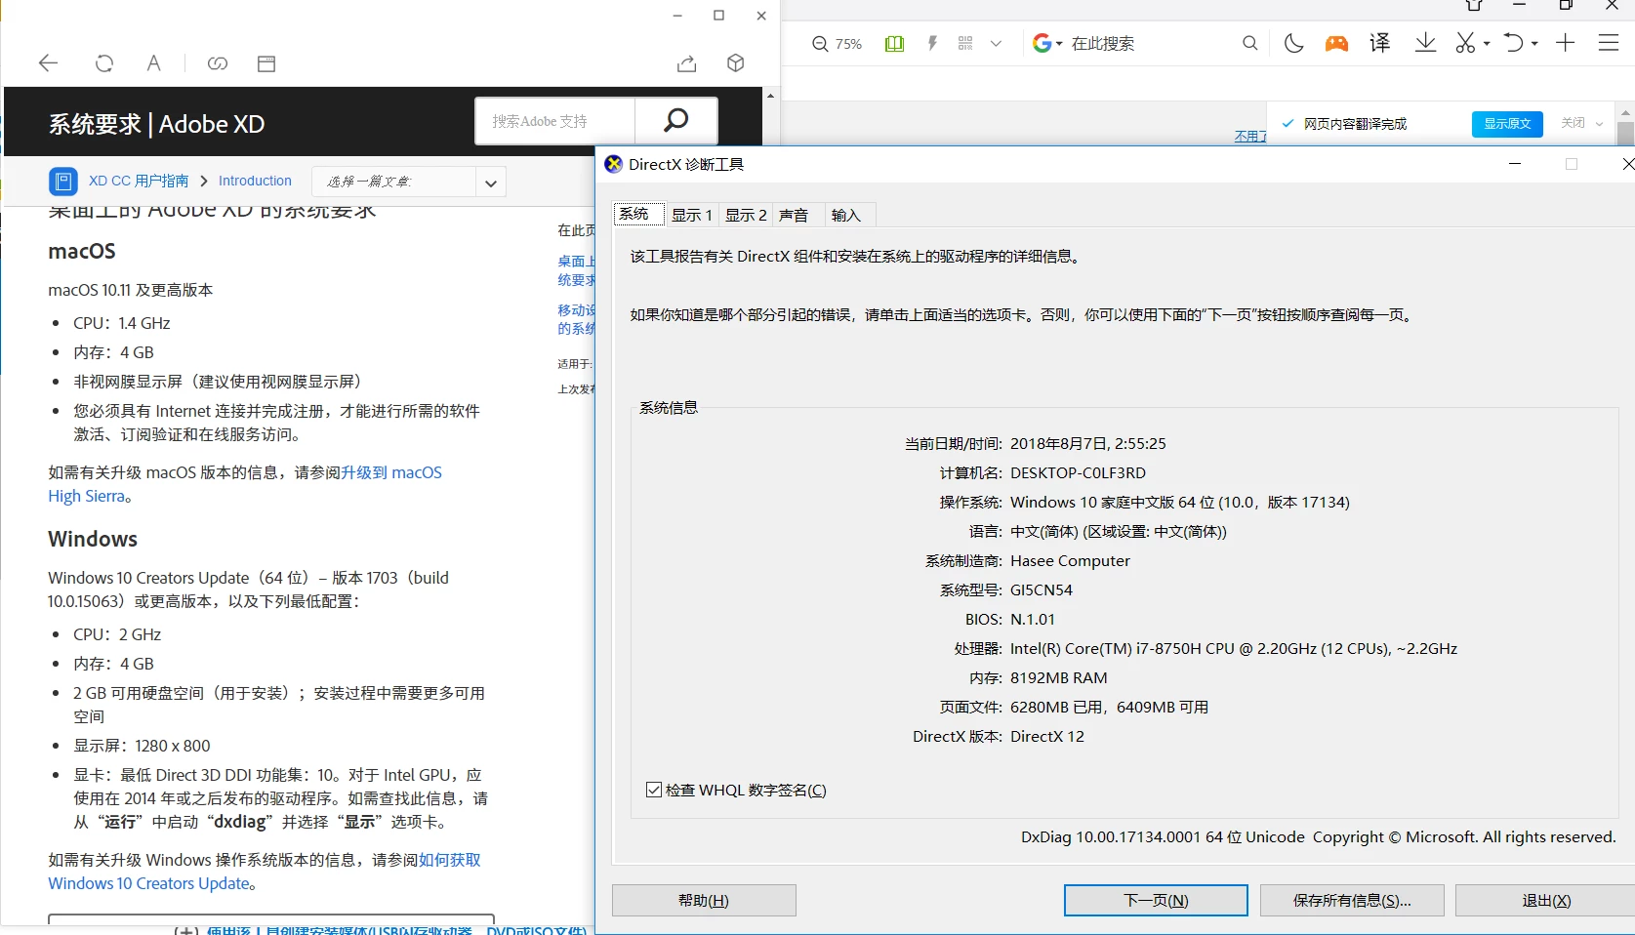Viewport: 1635px width, 935px height.
Task: Click 关闭 on the translation bar
Action: [x=1573, y=123]
